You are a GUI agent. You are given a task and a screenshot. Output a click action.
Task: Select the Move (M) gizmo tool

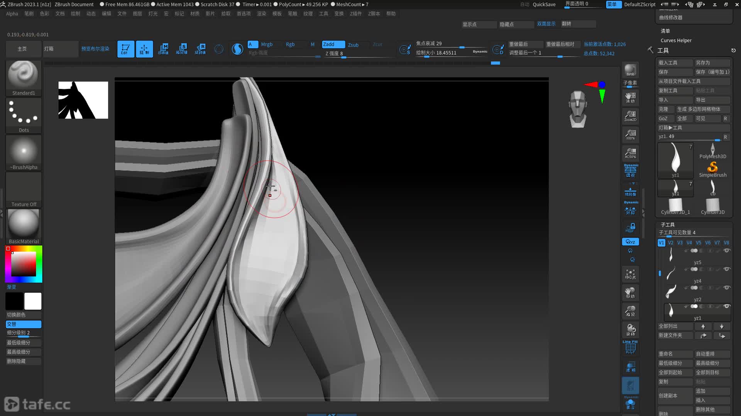163,49
